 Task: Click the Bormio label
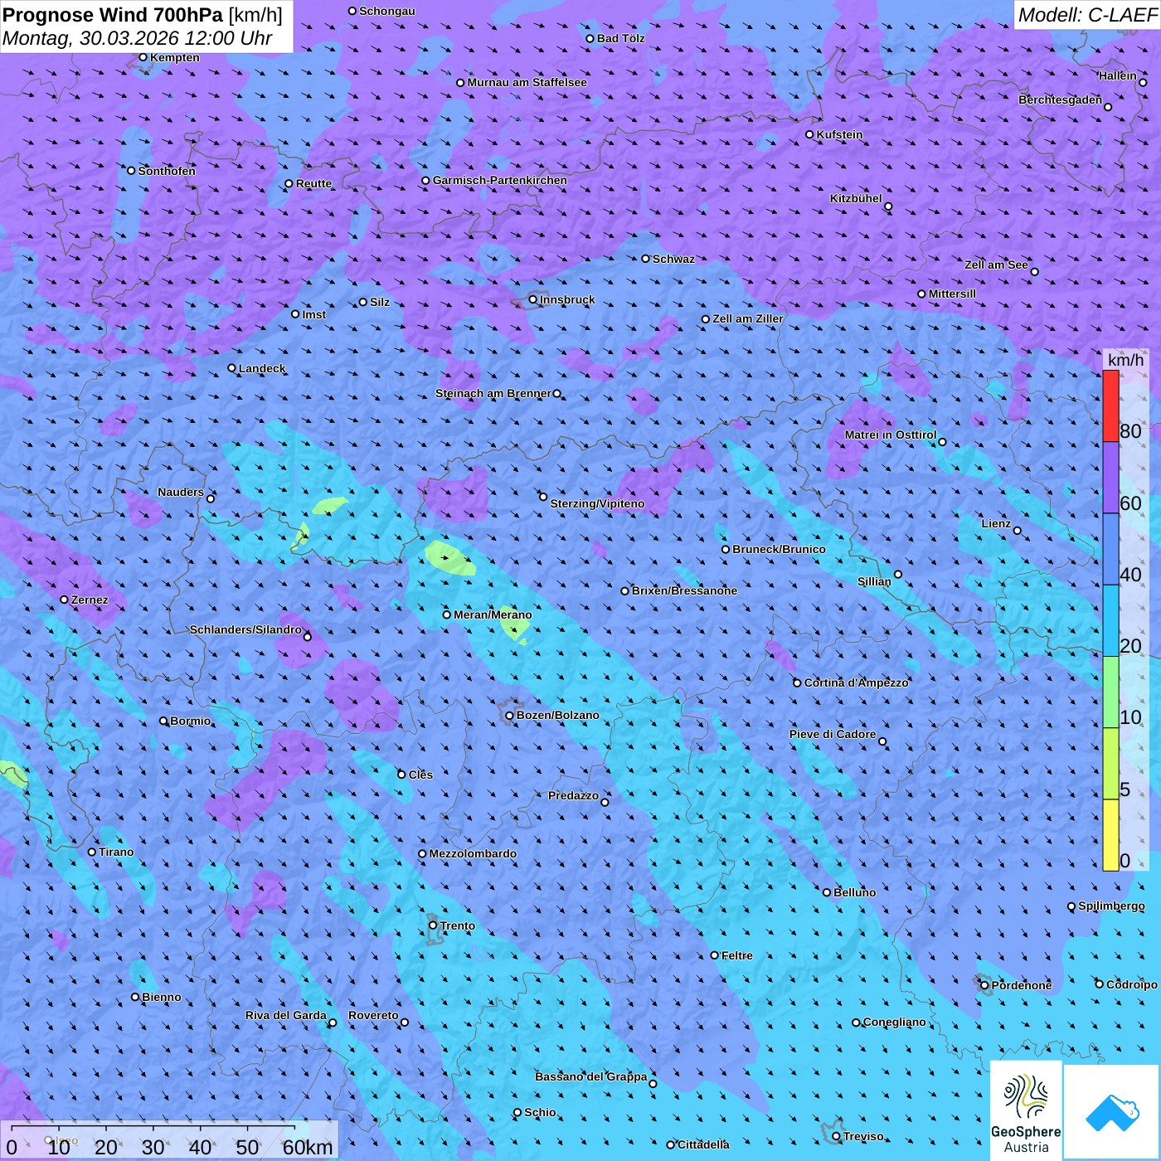[190, 721]
